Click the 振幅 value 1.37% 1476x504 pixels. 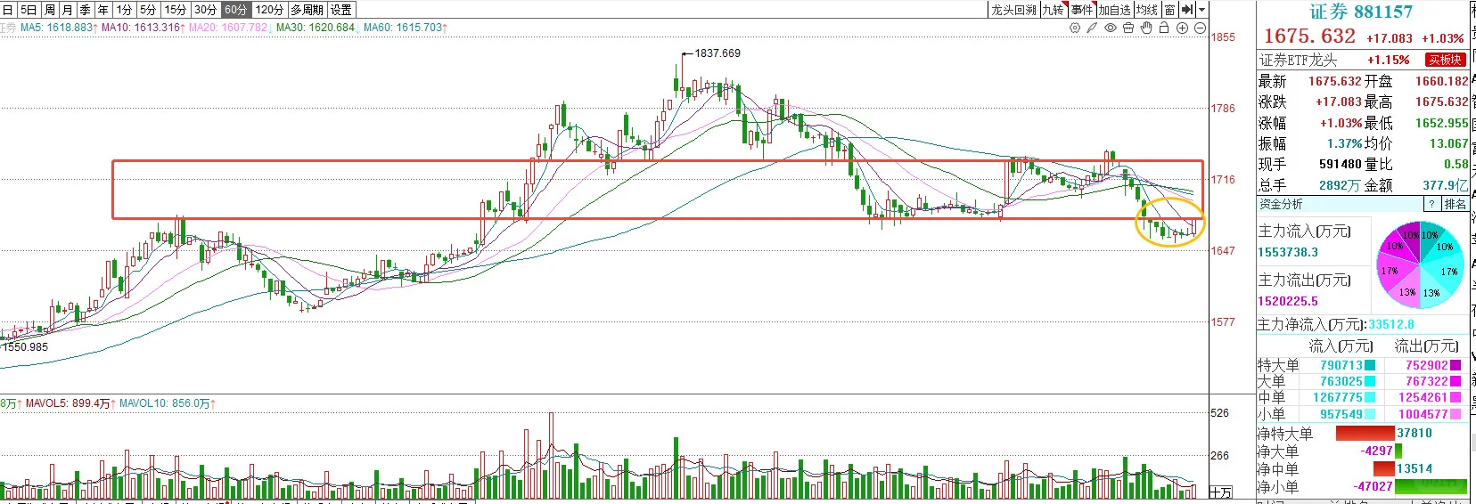point(1344,143)
